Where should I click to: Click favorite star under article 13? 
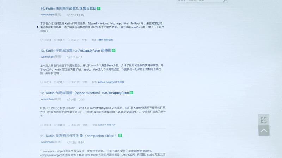tap(55, 82)
